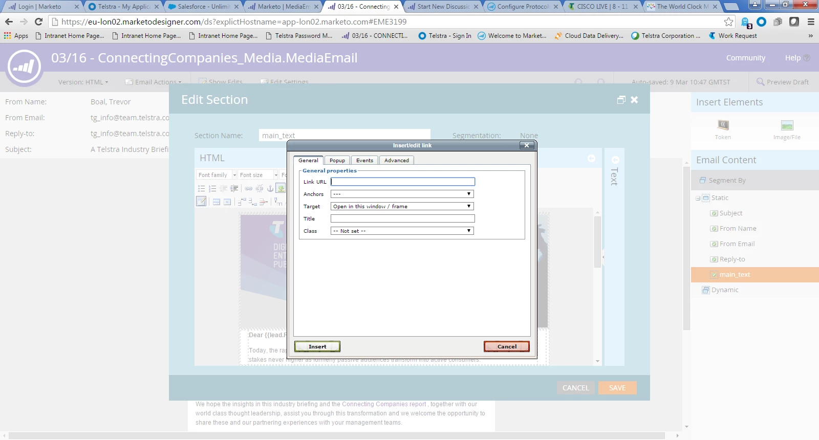Open the Apps bookmark

click(x=16, y=36)
